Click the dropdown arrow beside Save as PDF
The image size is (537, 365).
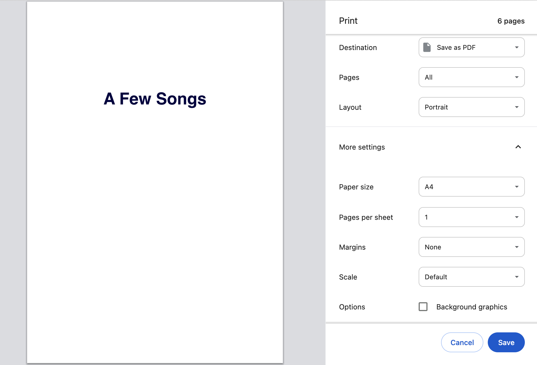tap(517, 47)
